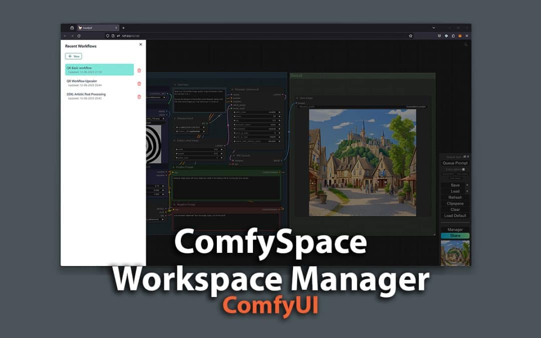List all tabs with the dropdown arrow

(434, 28)
